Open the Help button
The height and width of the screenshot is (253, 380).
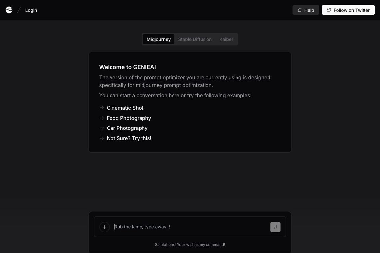(x=305, y=10)
